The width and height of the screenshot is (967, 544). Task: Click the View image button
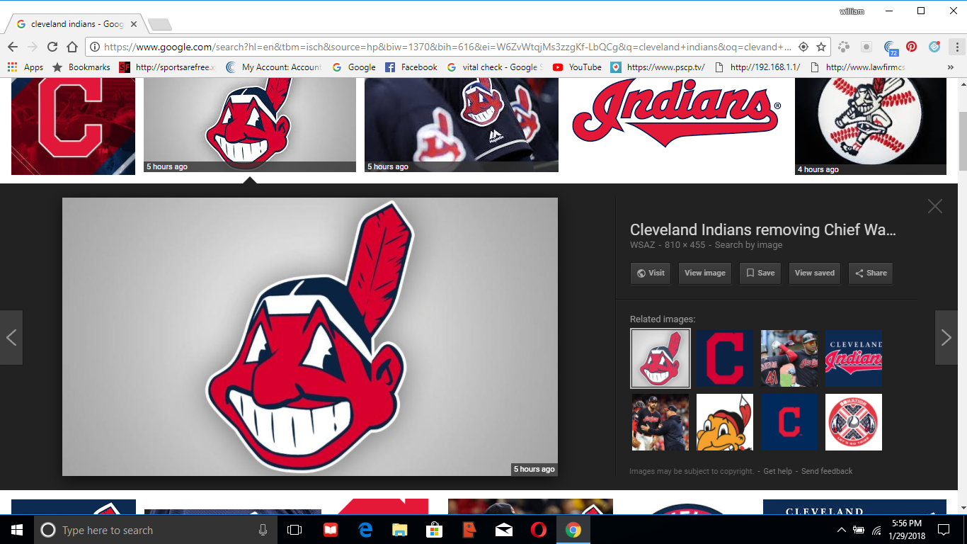point(705,273)
